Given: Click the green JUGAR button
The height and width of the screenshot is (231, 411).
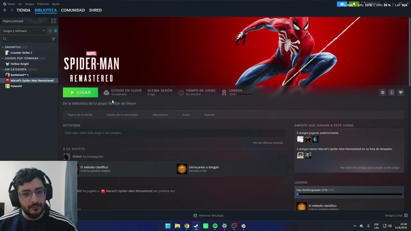Looking at the screenshot, I should [x=80, y=92].
